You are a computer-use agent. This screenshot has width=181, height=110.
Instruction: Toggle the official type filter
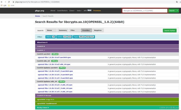coord(82,37)
